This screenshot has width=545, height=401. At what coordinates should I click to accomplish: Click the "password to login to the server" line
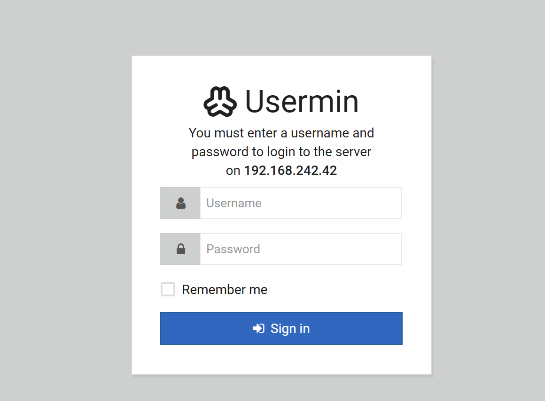click(281, 152)
